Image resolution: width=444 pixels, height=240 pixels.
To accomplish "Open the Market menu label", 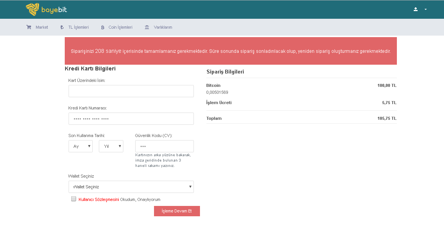I will pyautogui.click(x=42, y=27).
